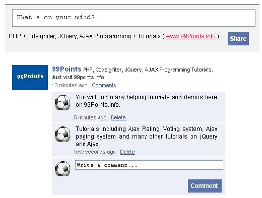Click soccer ball avatar beside first comment

pyautogui.click(x=62, y=102)
